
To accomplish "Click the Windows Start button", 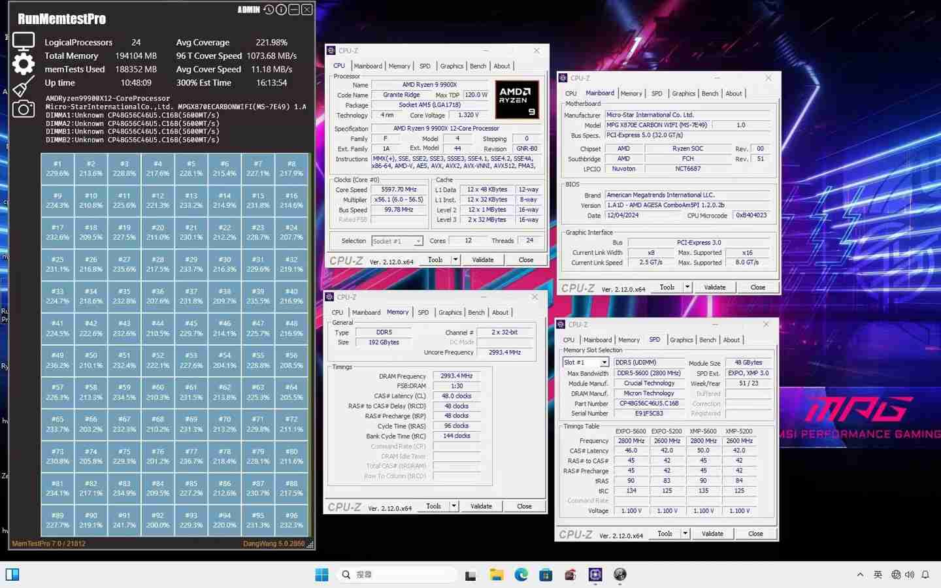I will click(x=322, y=575).
